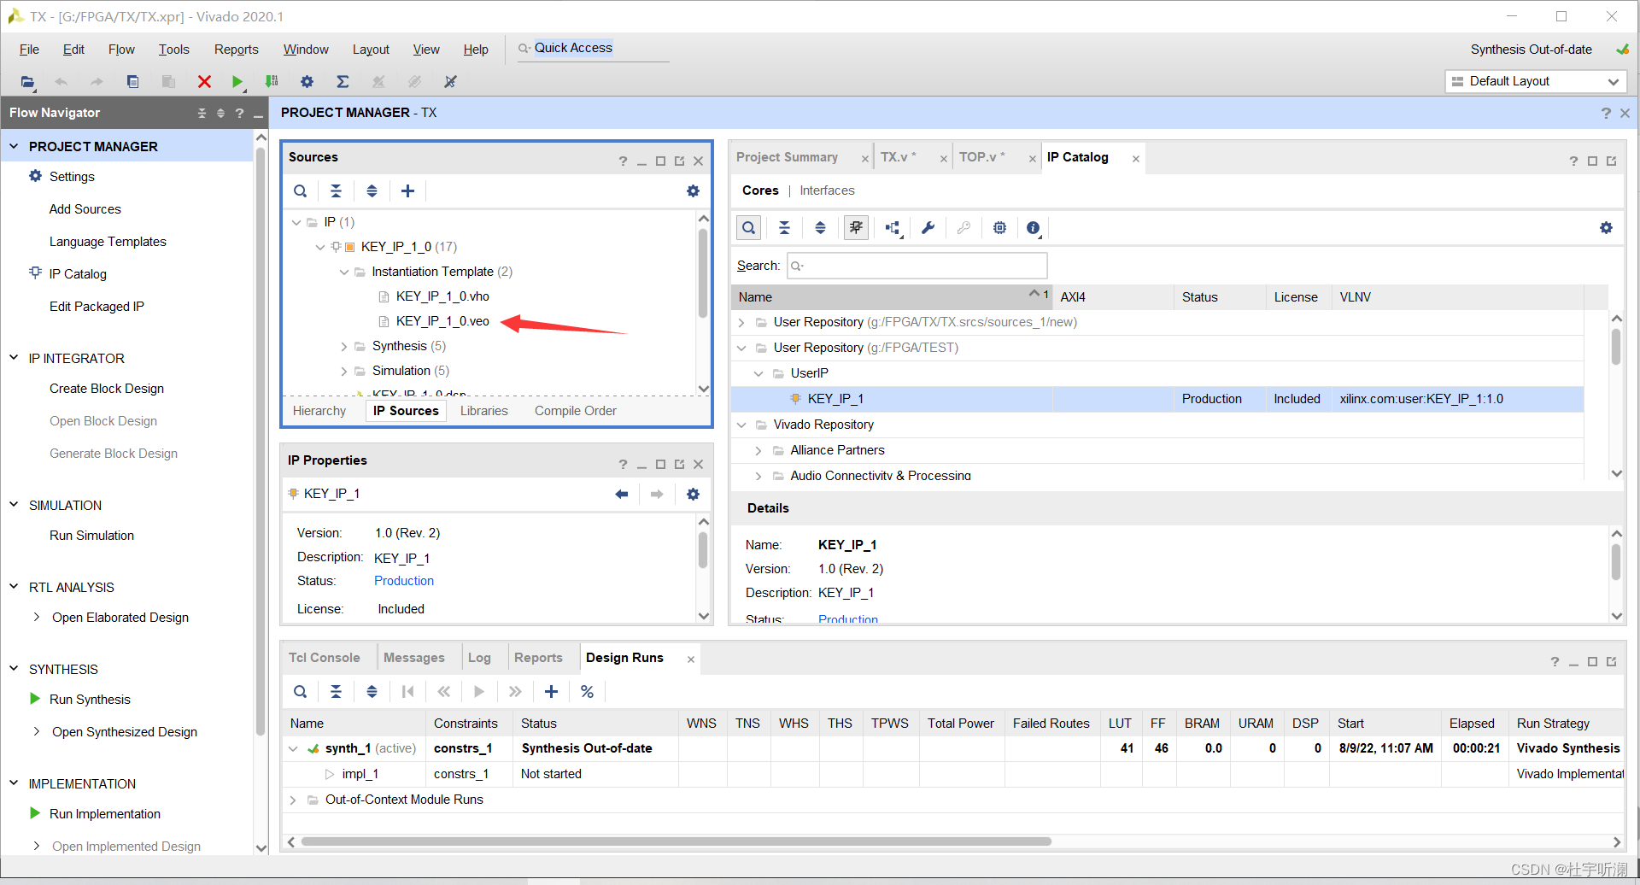
Task: Click the IP Catalog search field
Action: [917, 266]
